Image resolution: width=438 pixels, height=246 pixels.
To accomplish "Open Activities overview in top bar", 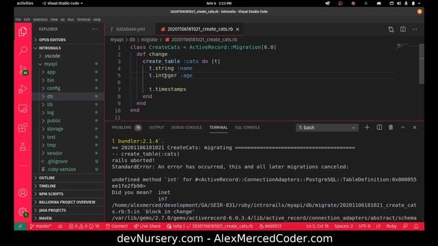I will coord(25,3).
